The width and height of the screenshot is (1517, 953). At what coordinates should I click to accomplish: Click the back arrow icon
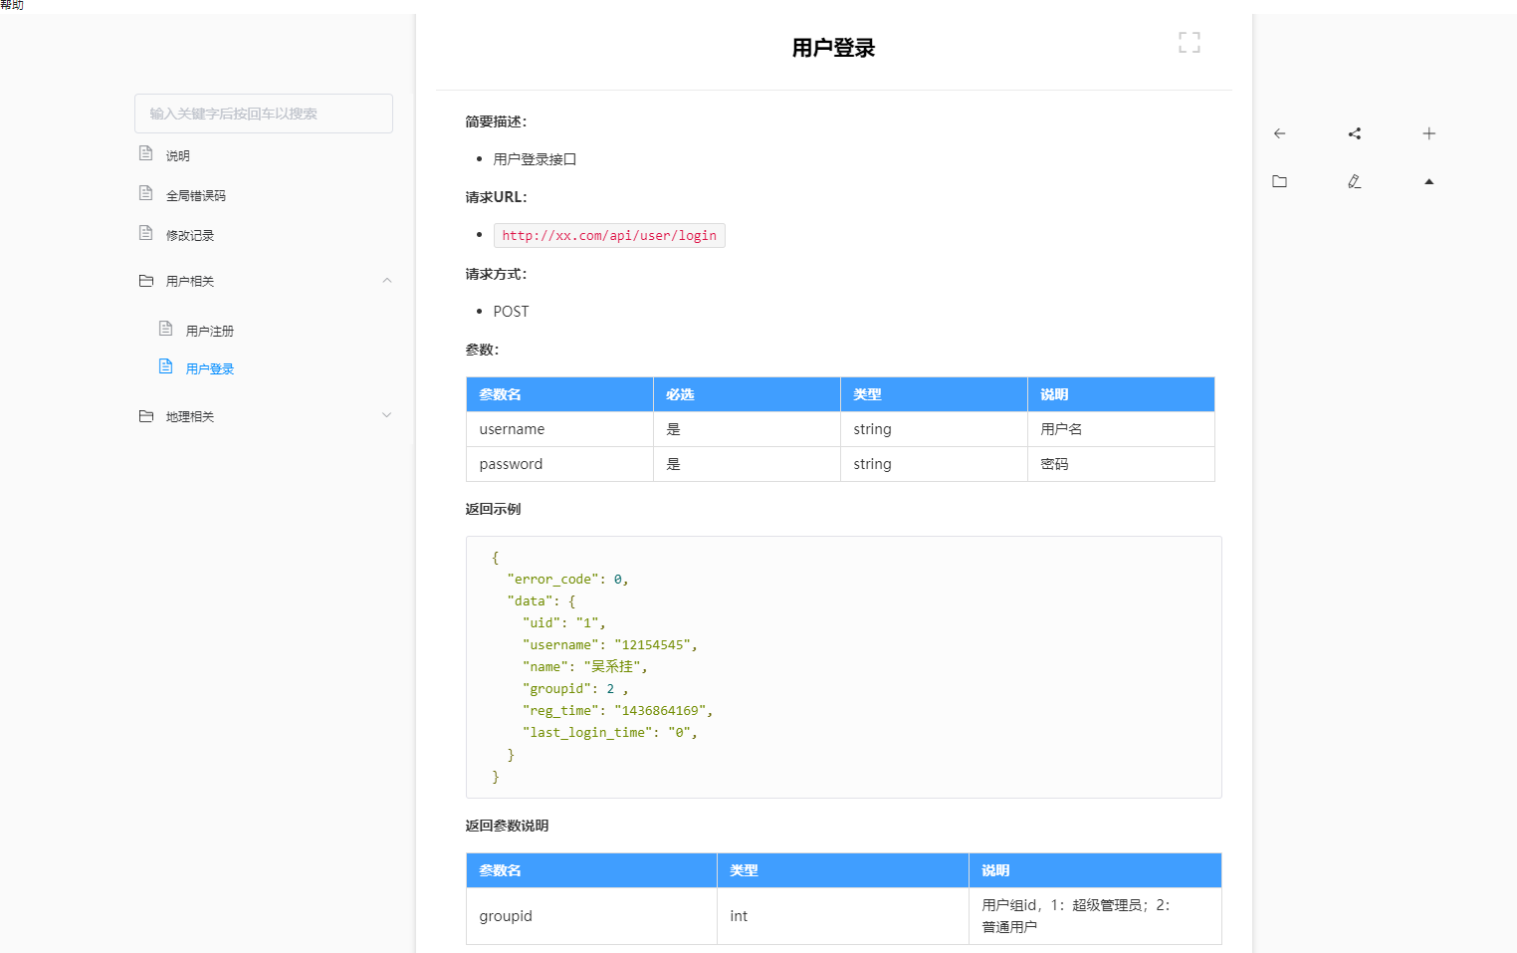(1280, 133)
